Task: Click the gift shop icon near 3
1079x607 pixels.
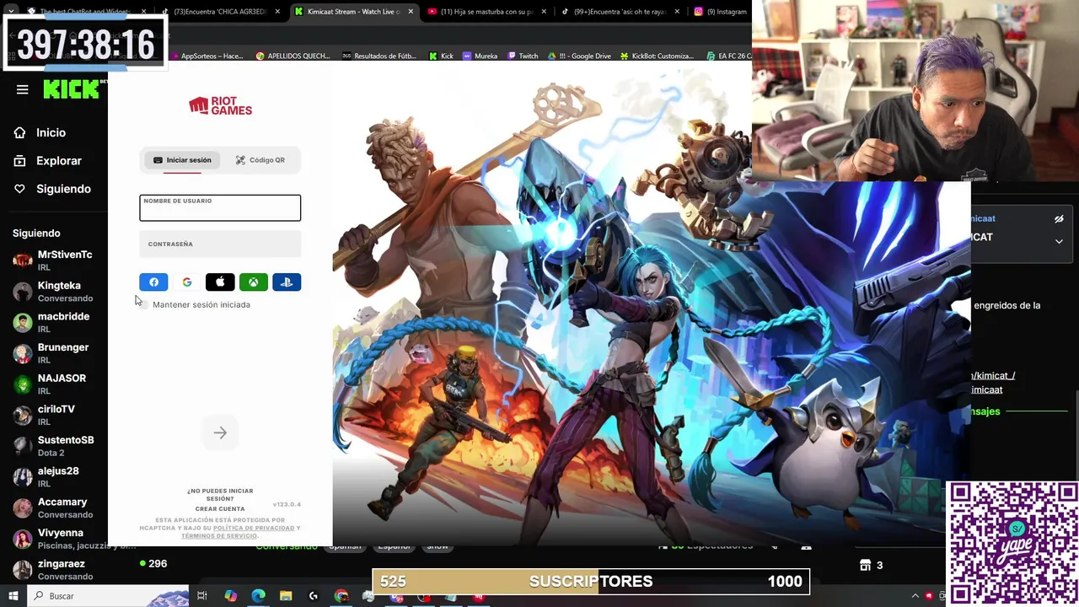Action: (864, 565)
